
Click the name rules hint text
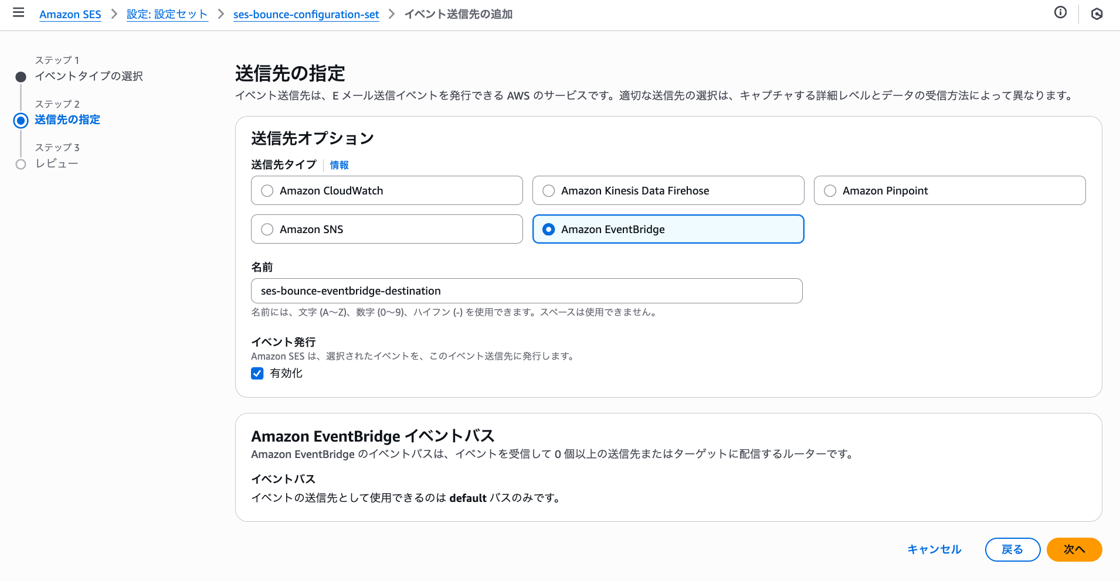[456, 312]
